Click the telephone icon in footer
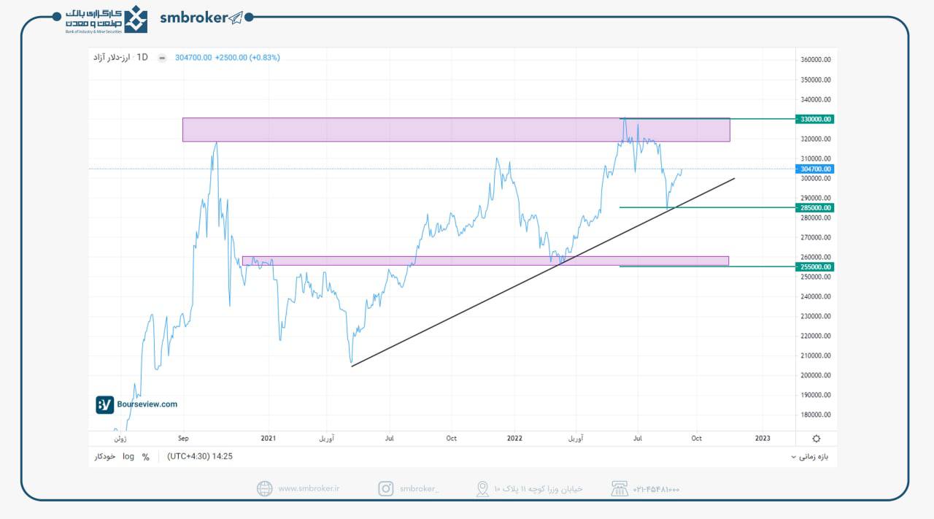This screenshot has width=934, height=519. (x=620, y=488)
